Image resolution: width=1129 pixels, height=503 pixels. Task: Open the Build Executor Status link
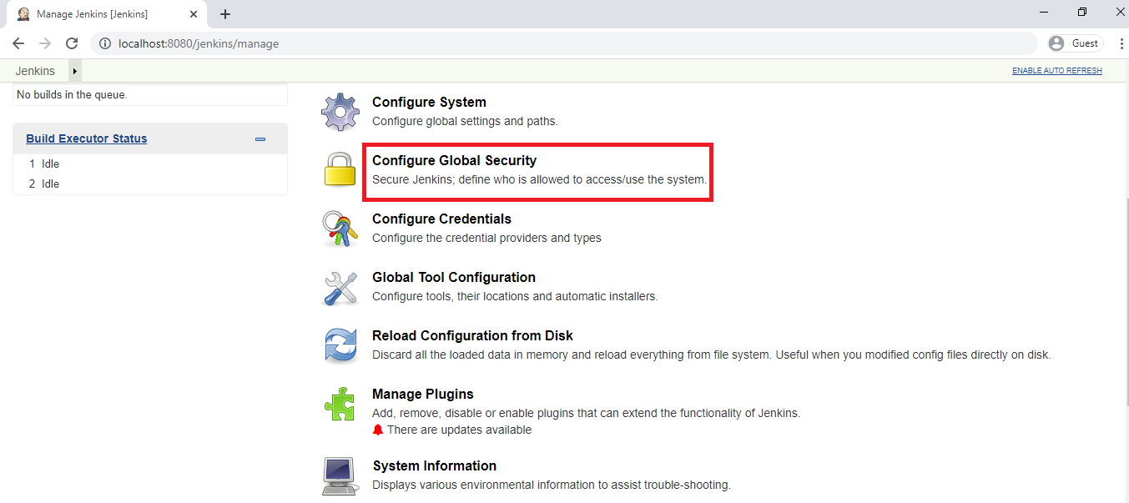[87, 138]
